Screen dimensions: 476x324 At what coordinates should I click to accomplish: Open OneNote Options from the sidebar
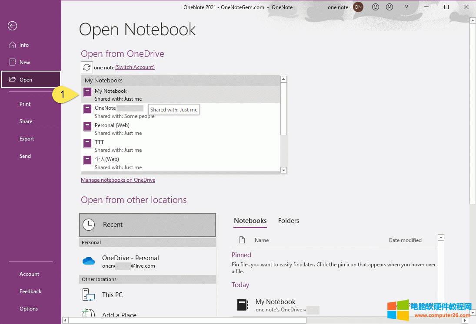pos(28,308)
